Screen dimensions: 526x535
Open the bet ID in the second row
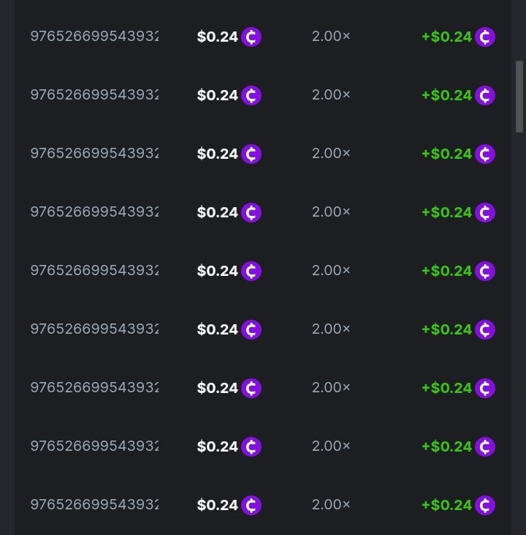click(x=94, y=94)
